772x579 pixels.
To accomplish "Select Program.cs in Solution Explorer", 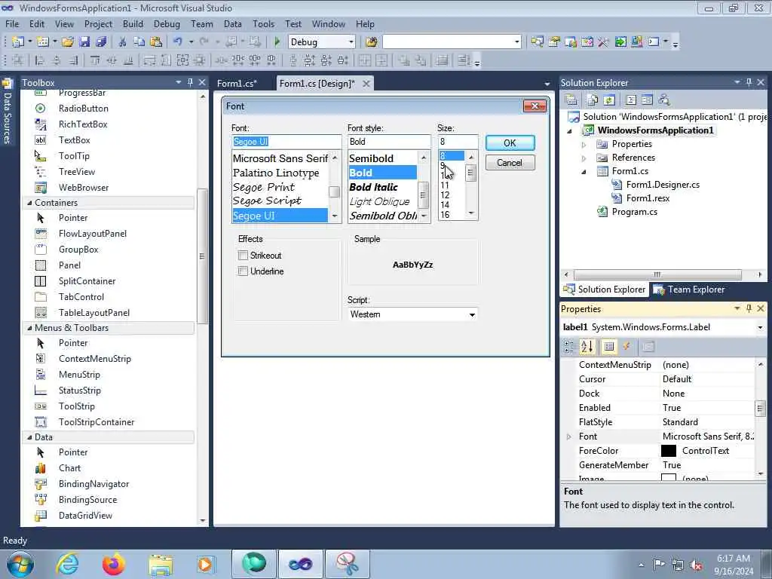I will pos(634,212).
